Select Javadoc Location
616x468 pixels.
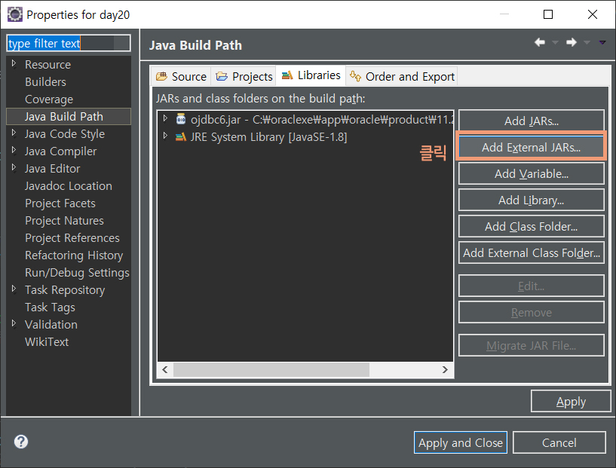click(x=69, y=185)
